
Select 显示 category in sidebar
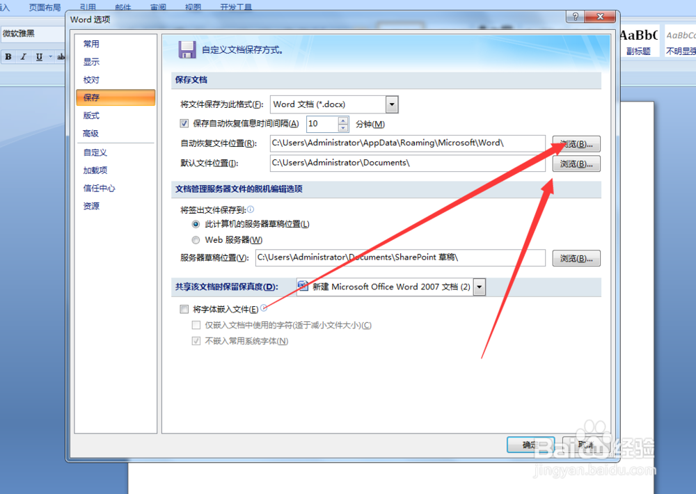(x=116, y=62)
